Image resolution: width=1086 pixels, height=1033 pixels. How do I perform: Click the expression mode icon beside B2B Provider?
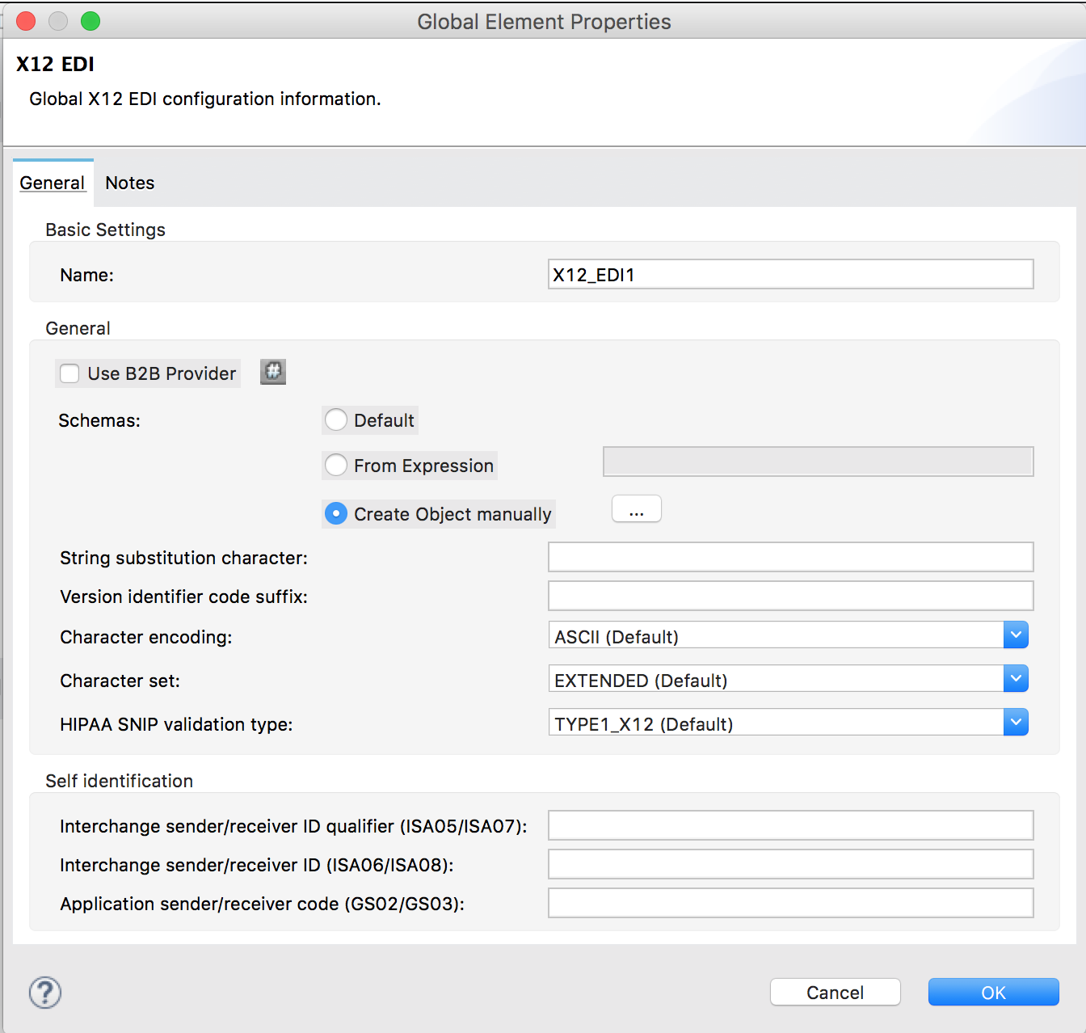click(273, 372)
